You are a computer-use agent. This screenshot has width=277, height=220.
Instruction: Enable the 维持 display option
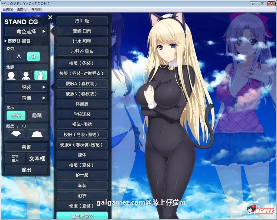point(16,115)
